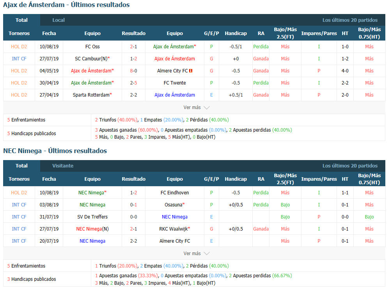Viewport: 390px width, 289px height.
Task: Open Los últimos 20 partidos in NEC Nimega table
Action: tap(350, 166)
